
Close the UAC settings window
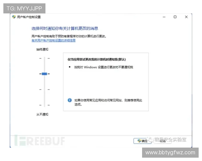(186, 17)
